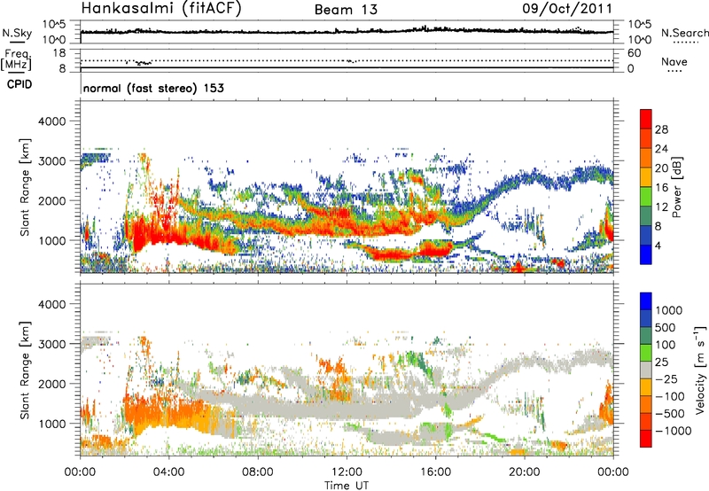Viewport: 709px width, 491px height.
Task: Click the '60' Nave axis tick label
Action: click(634, 53)
